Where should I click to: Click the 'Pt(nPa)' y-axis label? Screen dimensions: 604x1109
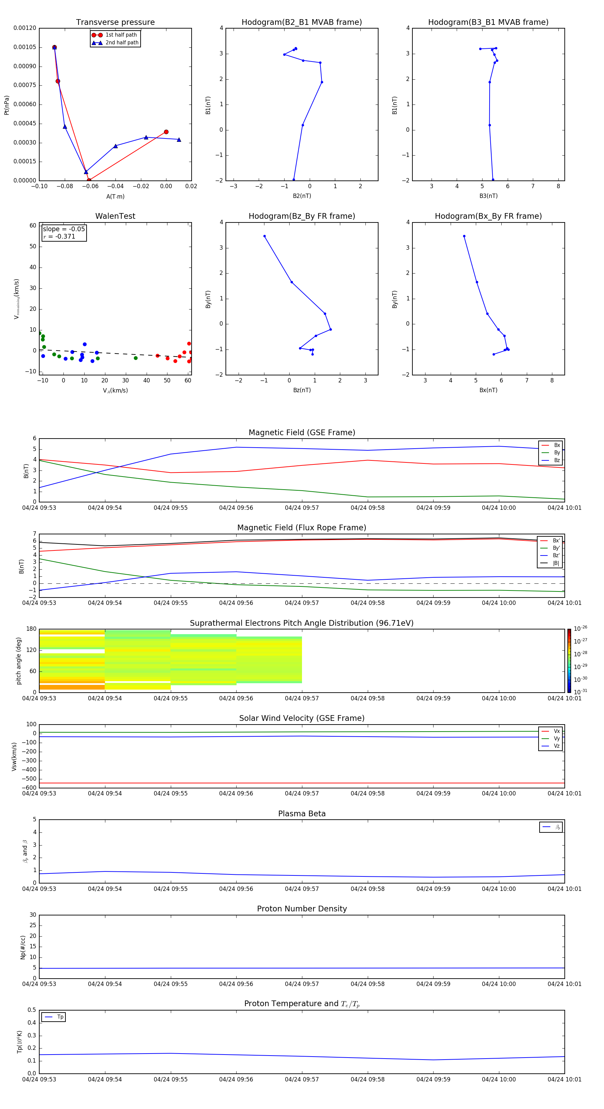tap(6, 105)
